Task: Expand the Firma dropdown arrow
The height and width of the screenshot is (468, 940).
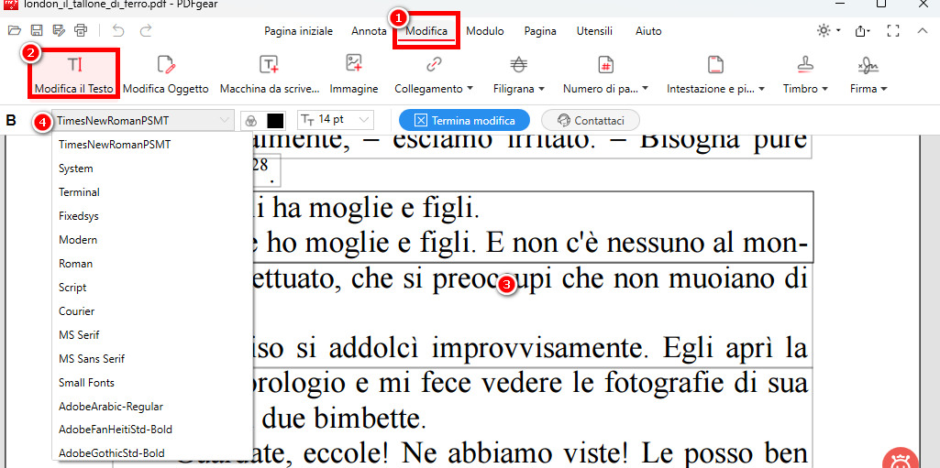Action: point(883,89)
